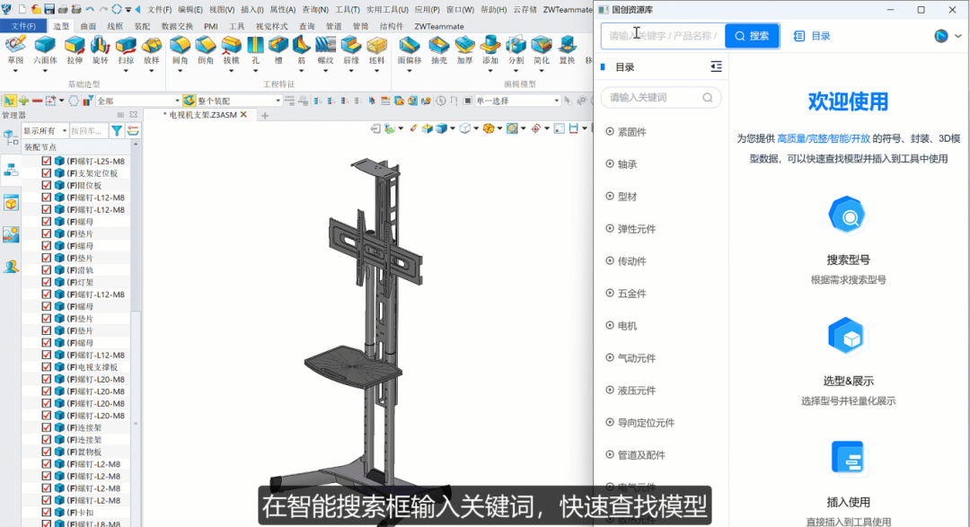Viewport: 970px width, 527px height.
Task: Select the 旋转 revolve tool
Action: (101, 50)
